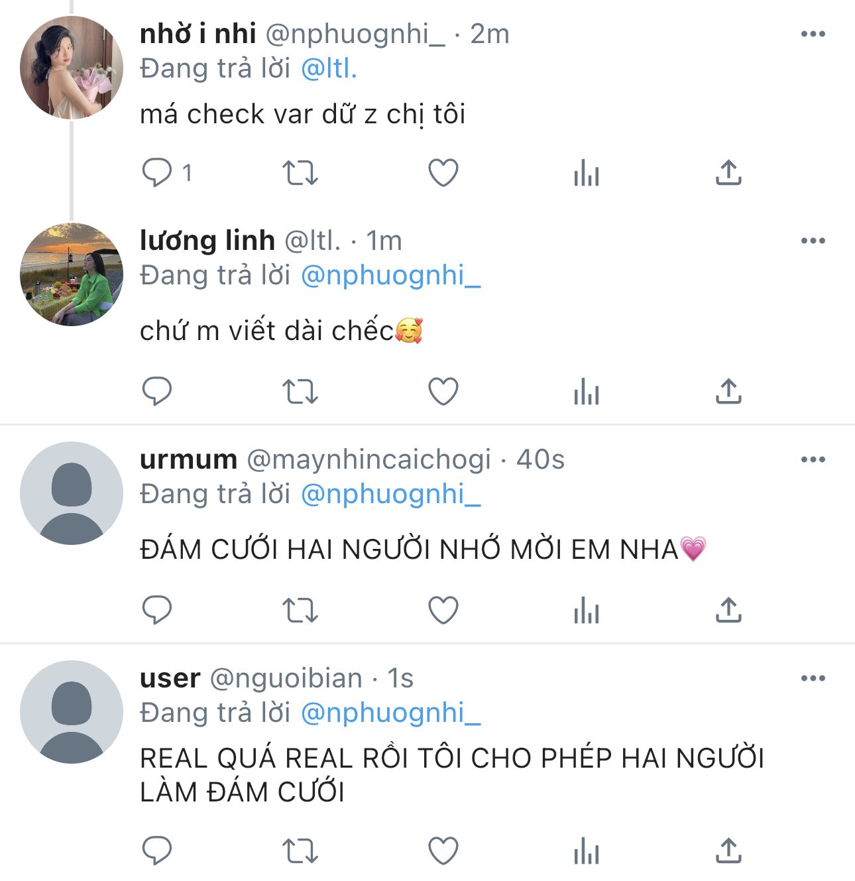Open more options on urmum's tweet

pyautogui.click(x=813, y=459)
